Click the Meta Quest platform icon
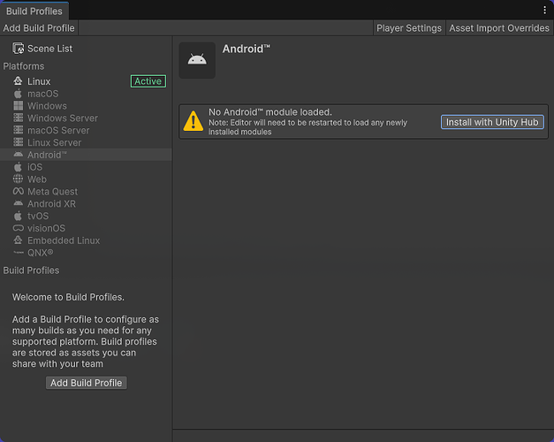This screenshot has width=554, height=442. pos(19,192)
